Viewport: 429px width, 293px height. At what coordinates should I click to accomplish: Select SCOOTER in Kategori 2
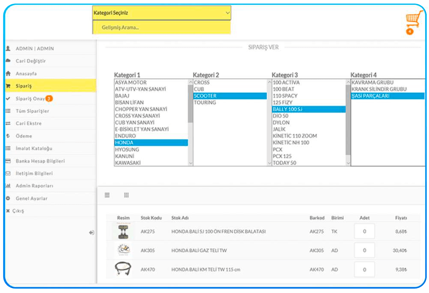[x=230, y=96]
